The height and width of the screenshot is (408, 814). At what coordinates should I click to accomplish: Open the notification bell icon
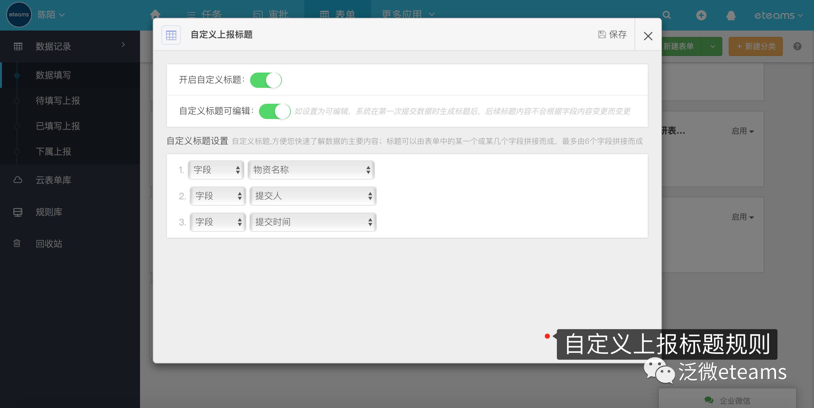pyautogui.click(x=731, y=15)
